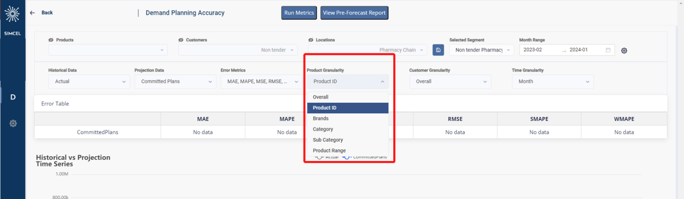Click the MAE column header
The width and height of the screenshot is (684, 199).
click(203, 119)
